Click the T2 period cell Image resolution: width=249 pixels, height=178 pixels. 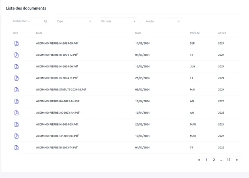(x=191, y=55)
